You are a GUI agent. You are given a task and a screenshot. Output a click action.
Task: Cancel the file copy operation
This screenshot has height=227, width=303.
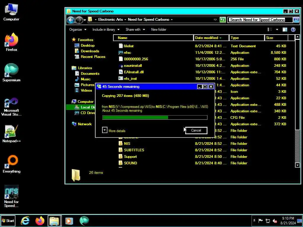196,130
